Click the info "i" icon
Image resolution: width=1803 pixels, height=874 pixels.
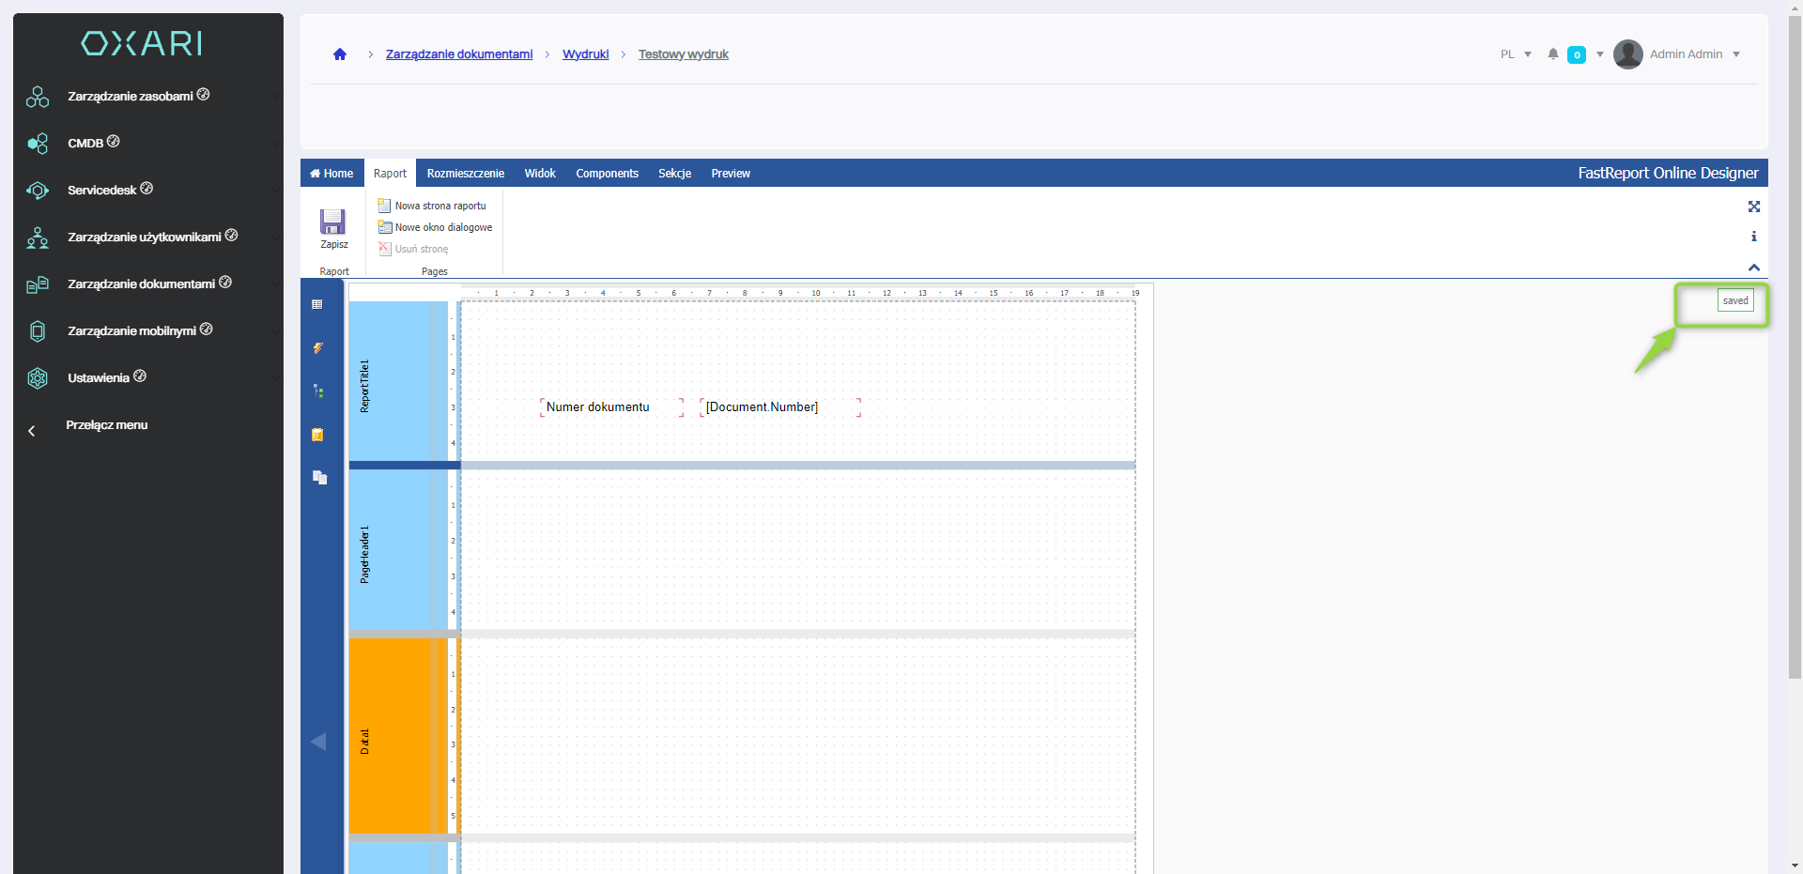coord(1753,237)
